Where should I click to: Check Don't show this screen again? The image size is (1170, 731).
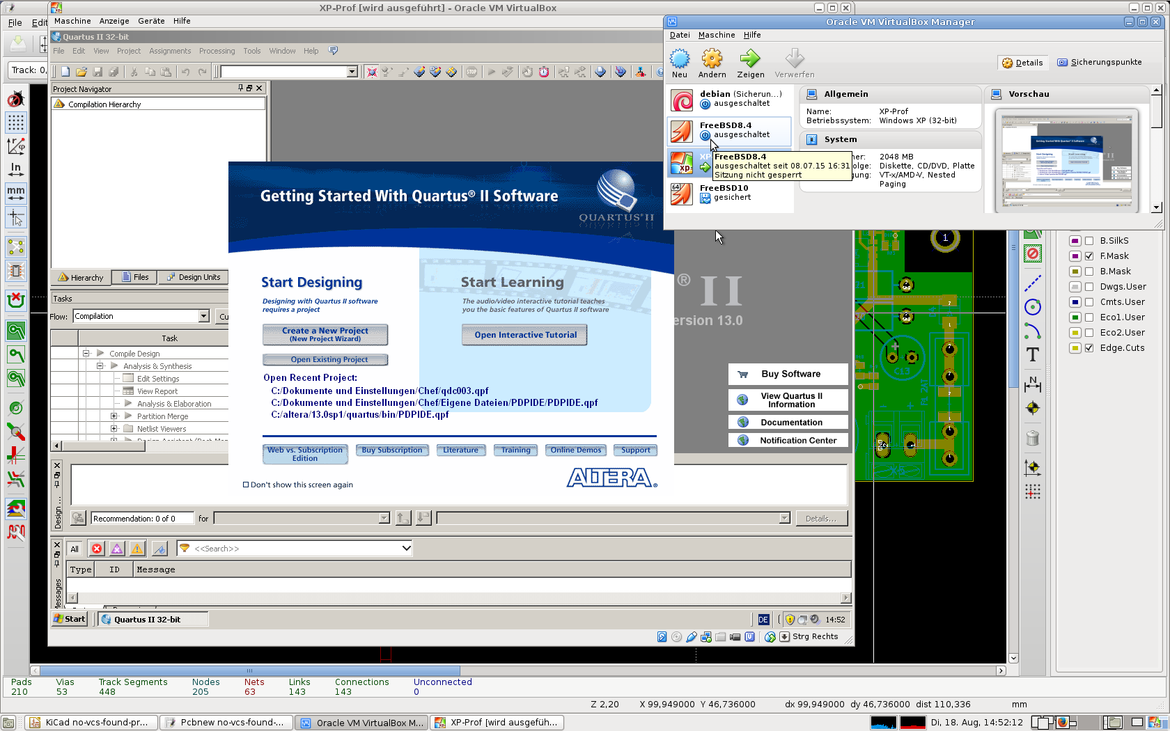pyautogui.click(x=245, y=485)
